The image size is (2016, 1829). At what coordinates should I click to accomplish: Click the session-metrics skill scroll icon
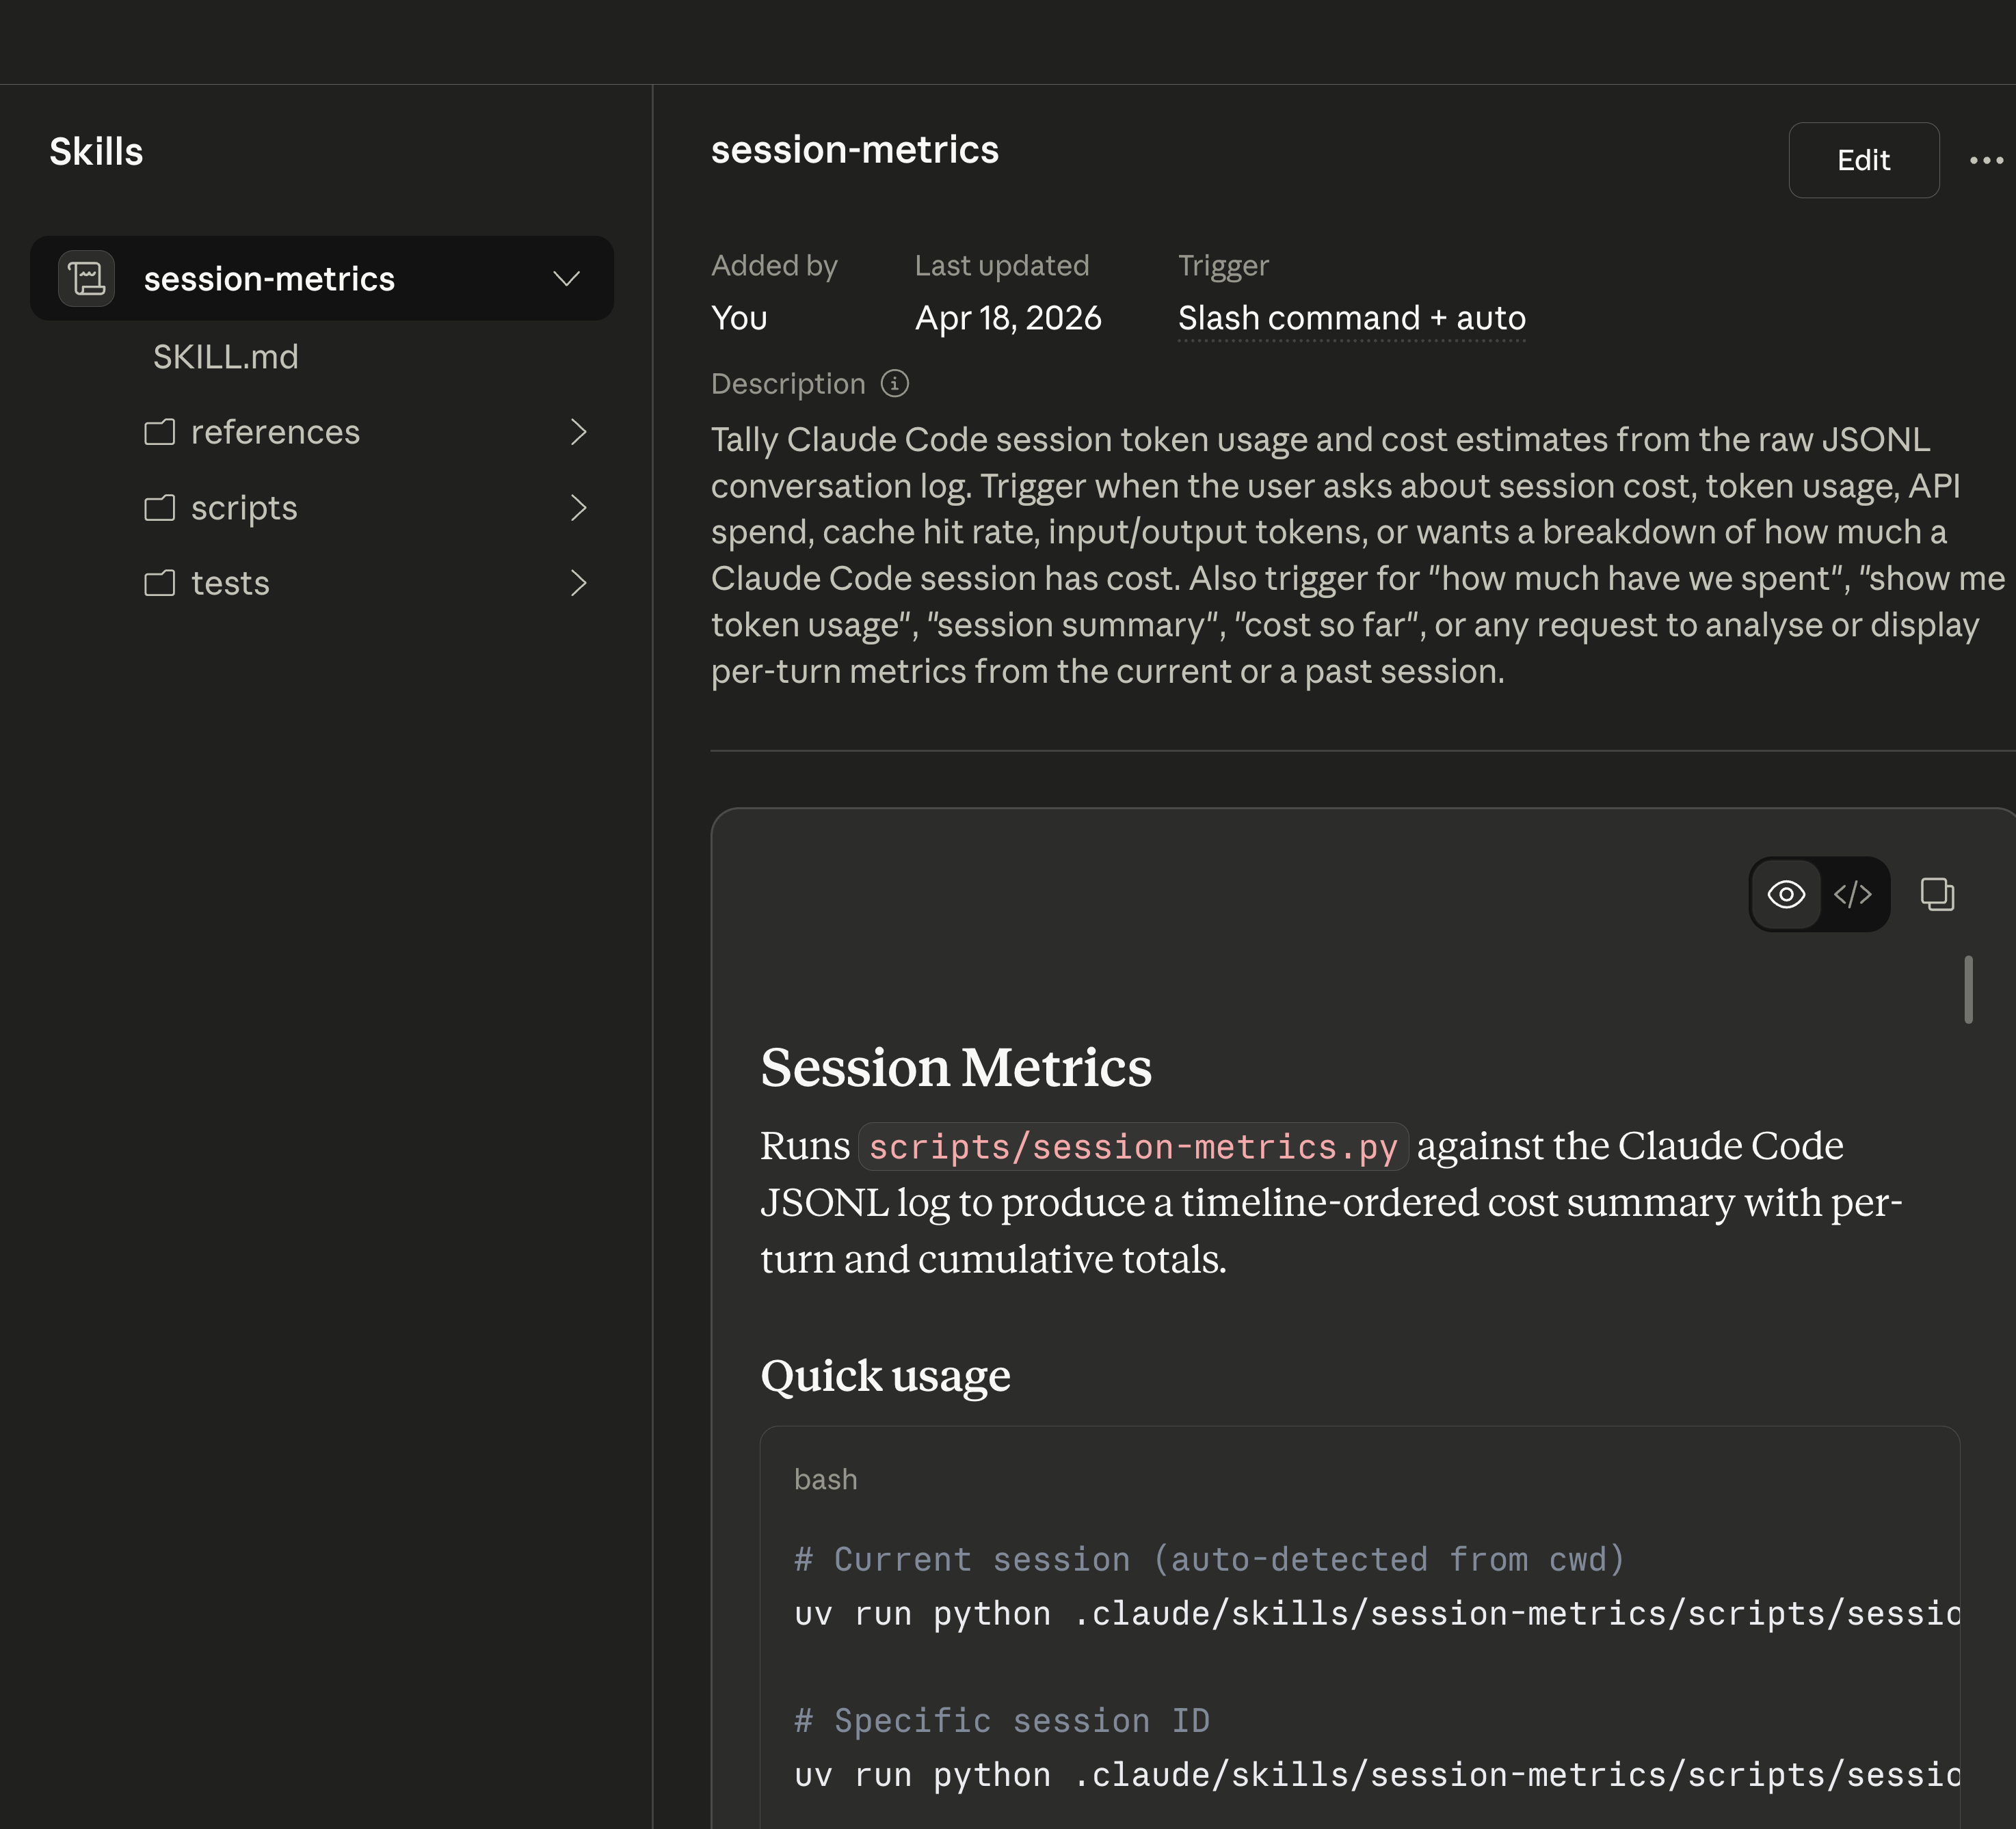point(87,279)
